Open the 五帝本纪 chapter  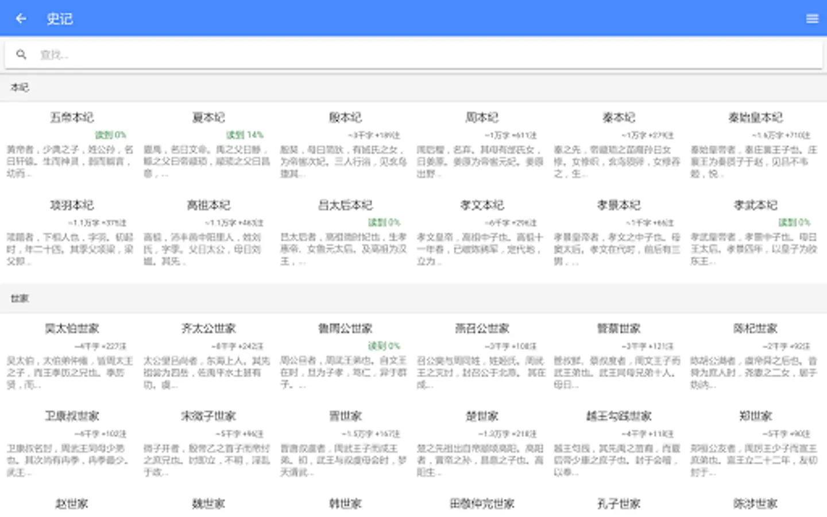(x=71, y=146)
